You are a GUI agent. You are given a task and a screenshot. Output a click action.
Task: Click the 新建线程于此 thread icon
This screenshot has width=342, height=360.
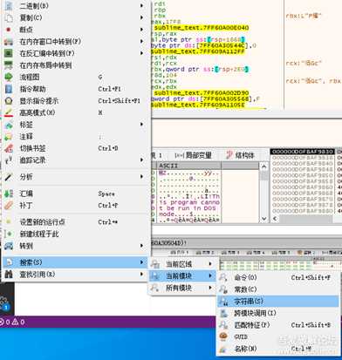point(9,234)
